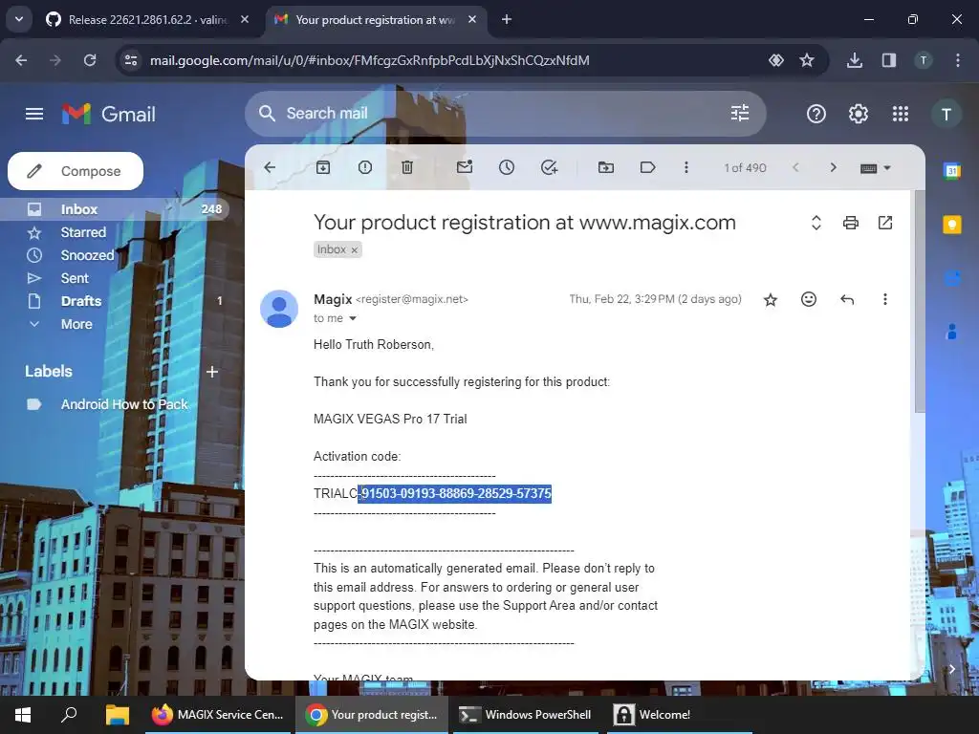This screenshot has width=979, height=734.
Task: Bookmark this page star
Action: 807,60
